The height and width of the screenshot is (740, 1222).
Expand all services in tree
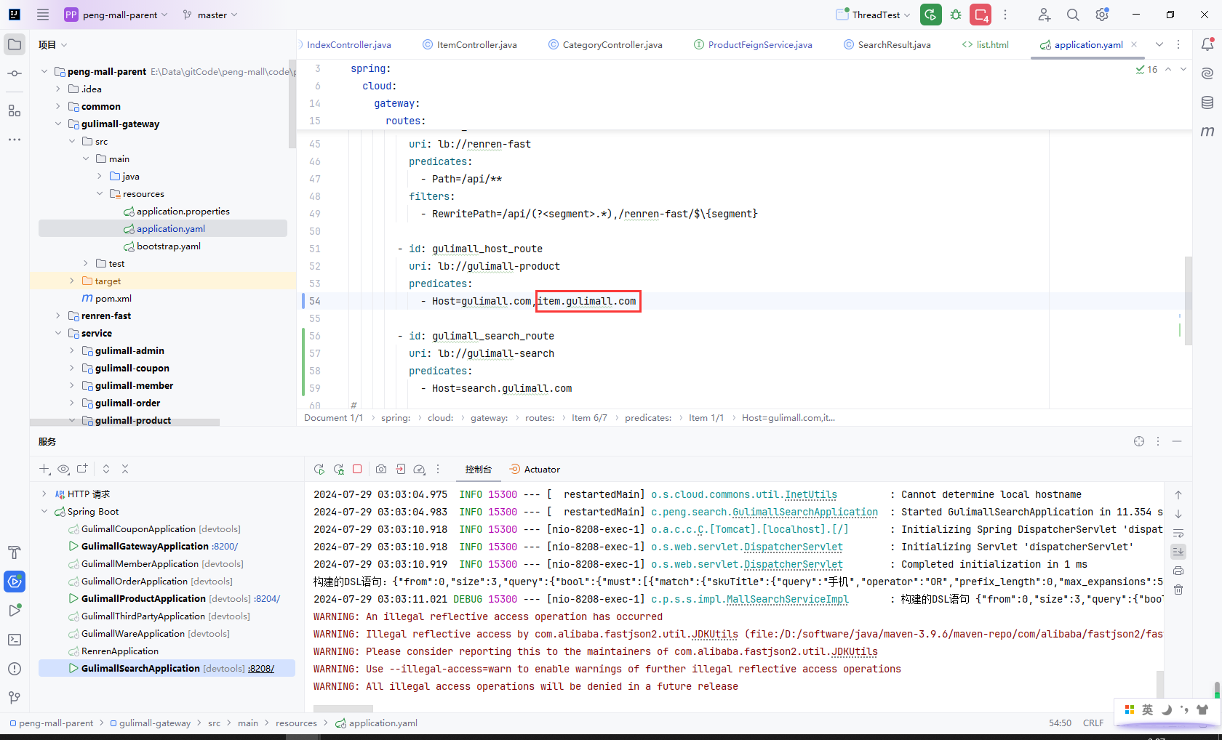click(x=106, y=470)
